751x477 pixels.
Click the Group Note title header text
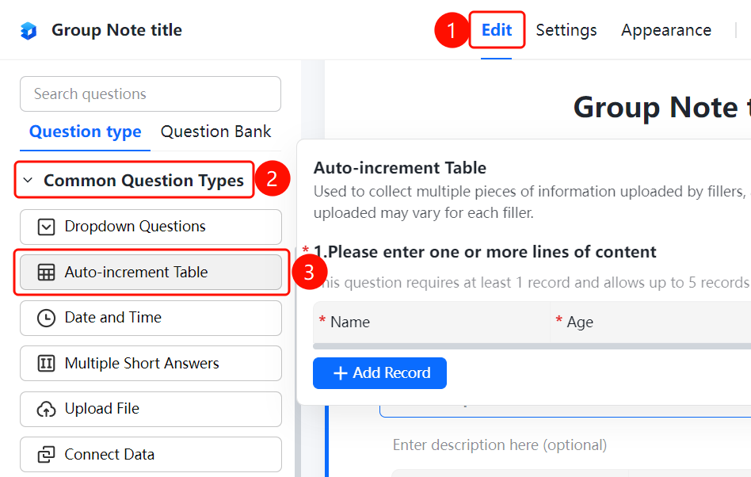[x=117, y=29]
